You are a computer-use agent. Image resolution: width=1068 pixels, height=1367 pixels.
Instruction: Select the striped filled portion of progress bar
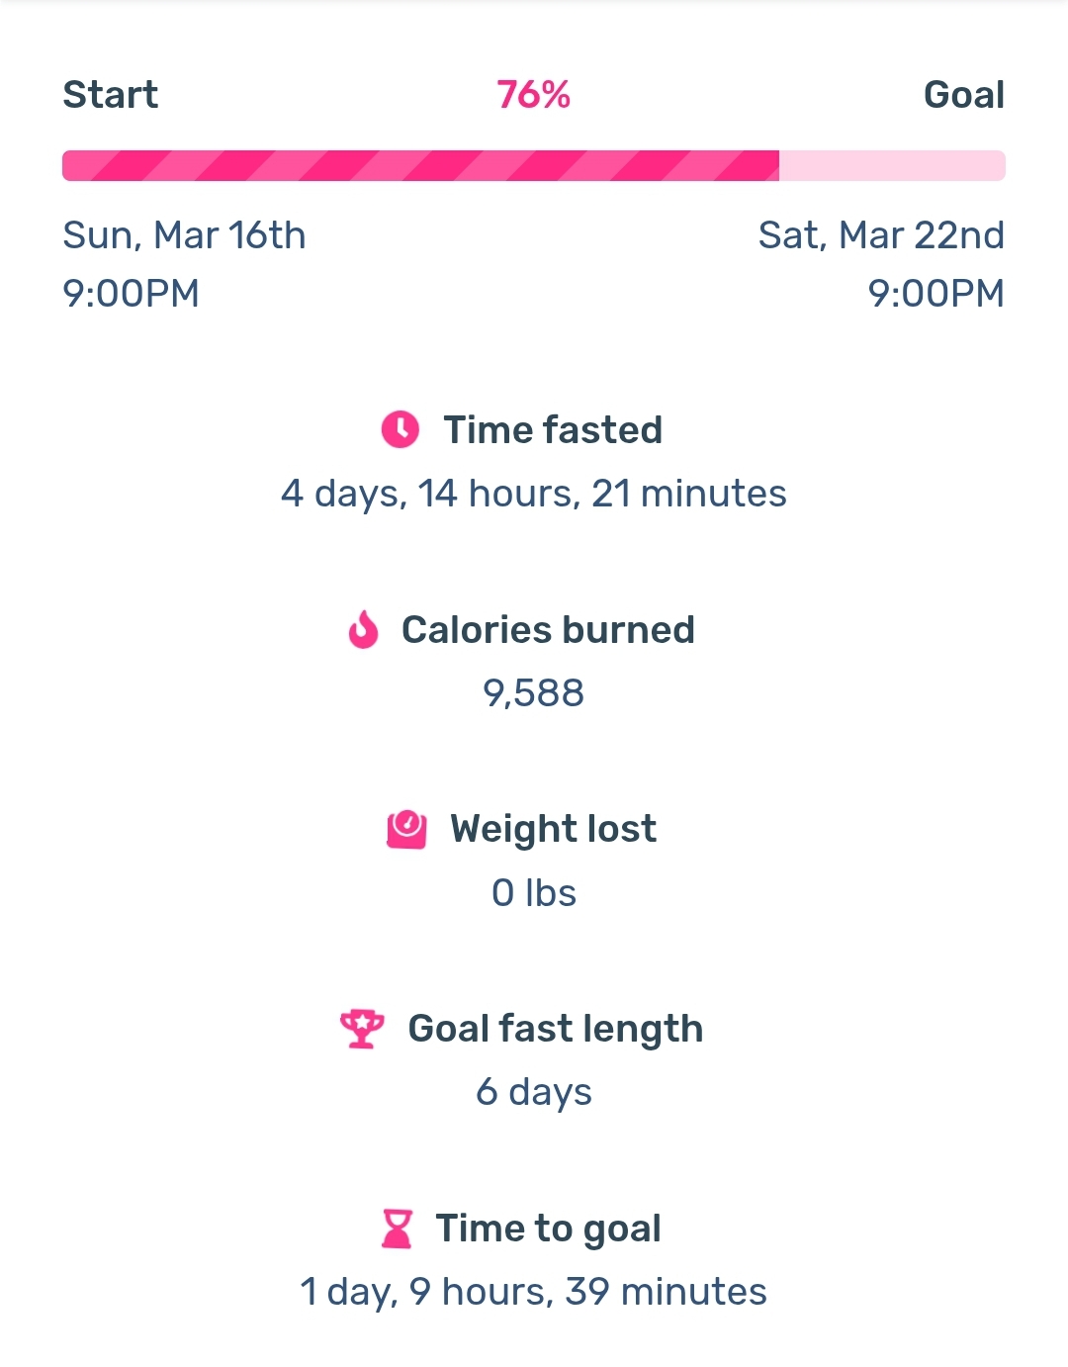coord(420,165)
